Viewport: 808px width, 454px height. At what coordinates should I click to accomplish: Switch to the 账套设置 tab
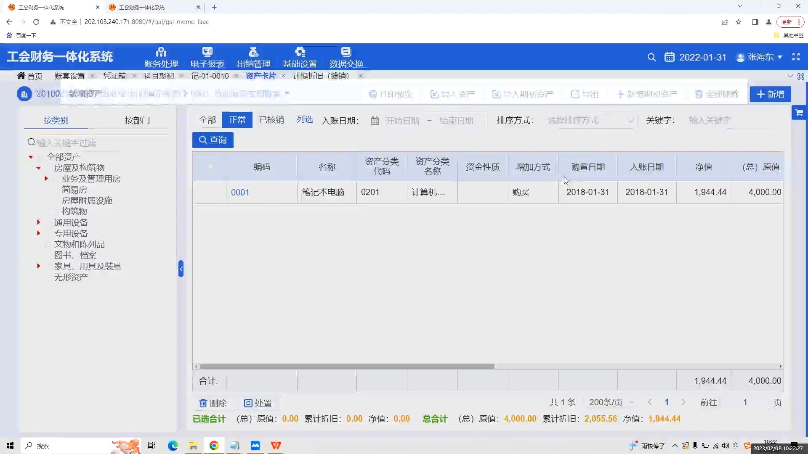69,76
